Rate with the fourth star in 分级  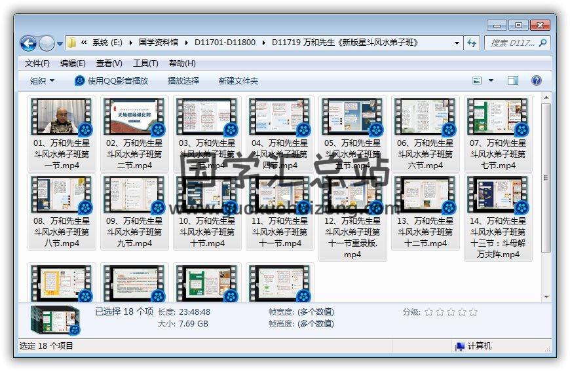462,312
